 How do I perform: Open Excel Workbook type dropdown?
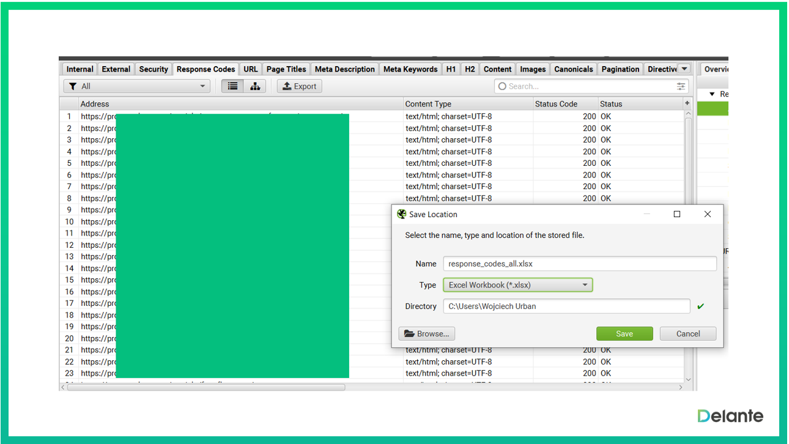517,285
